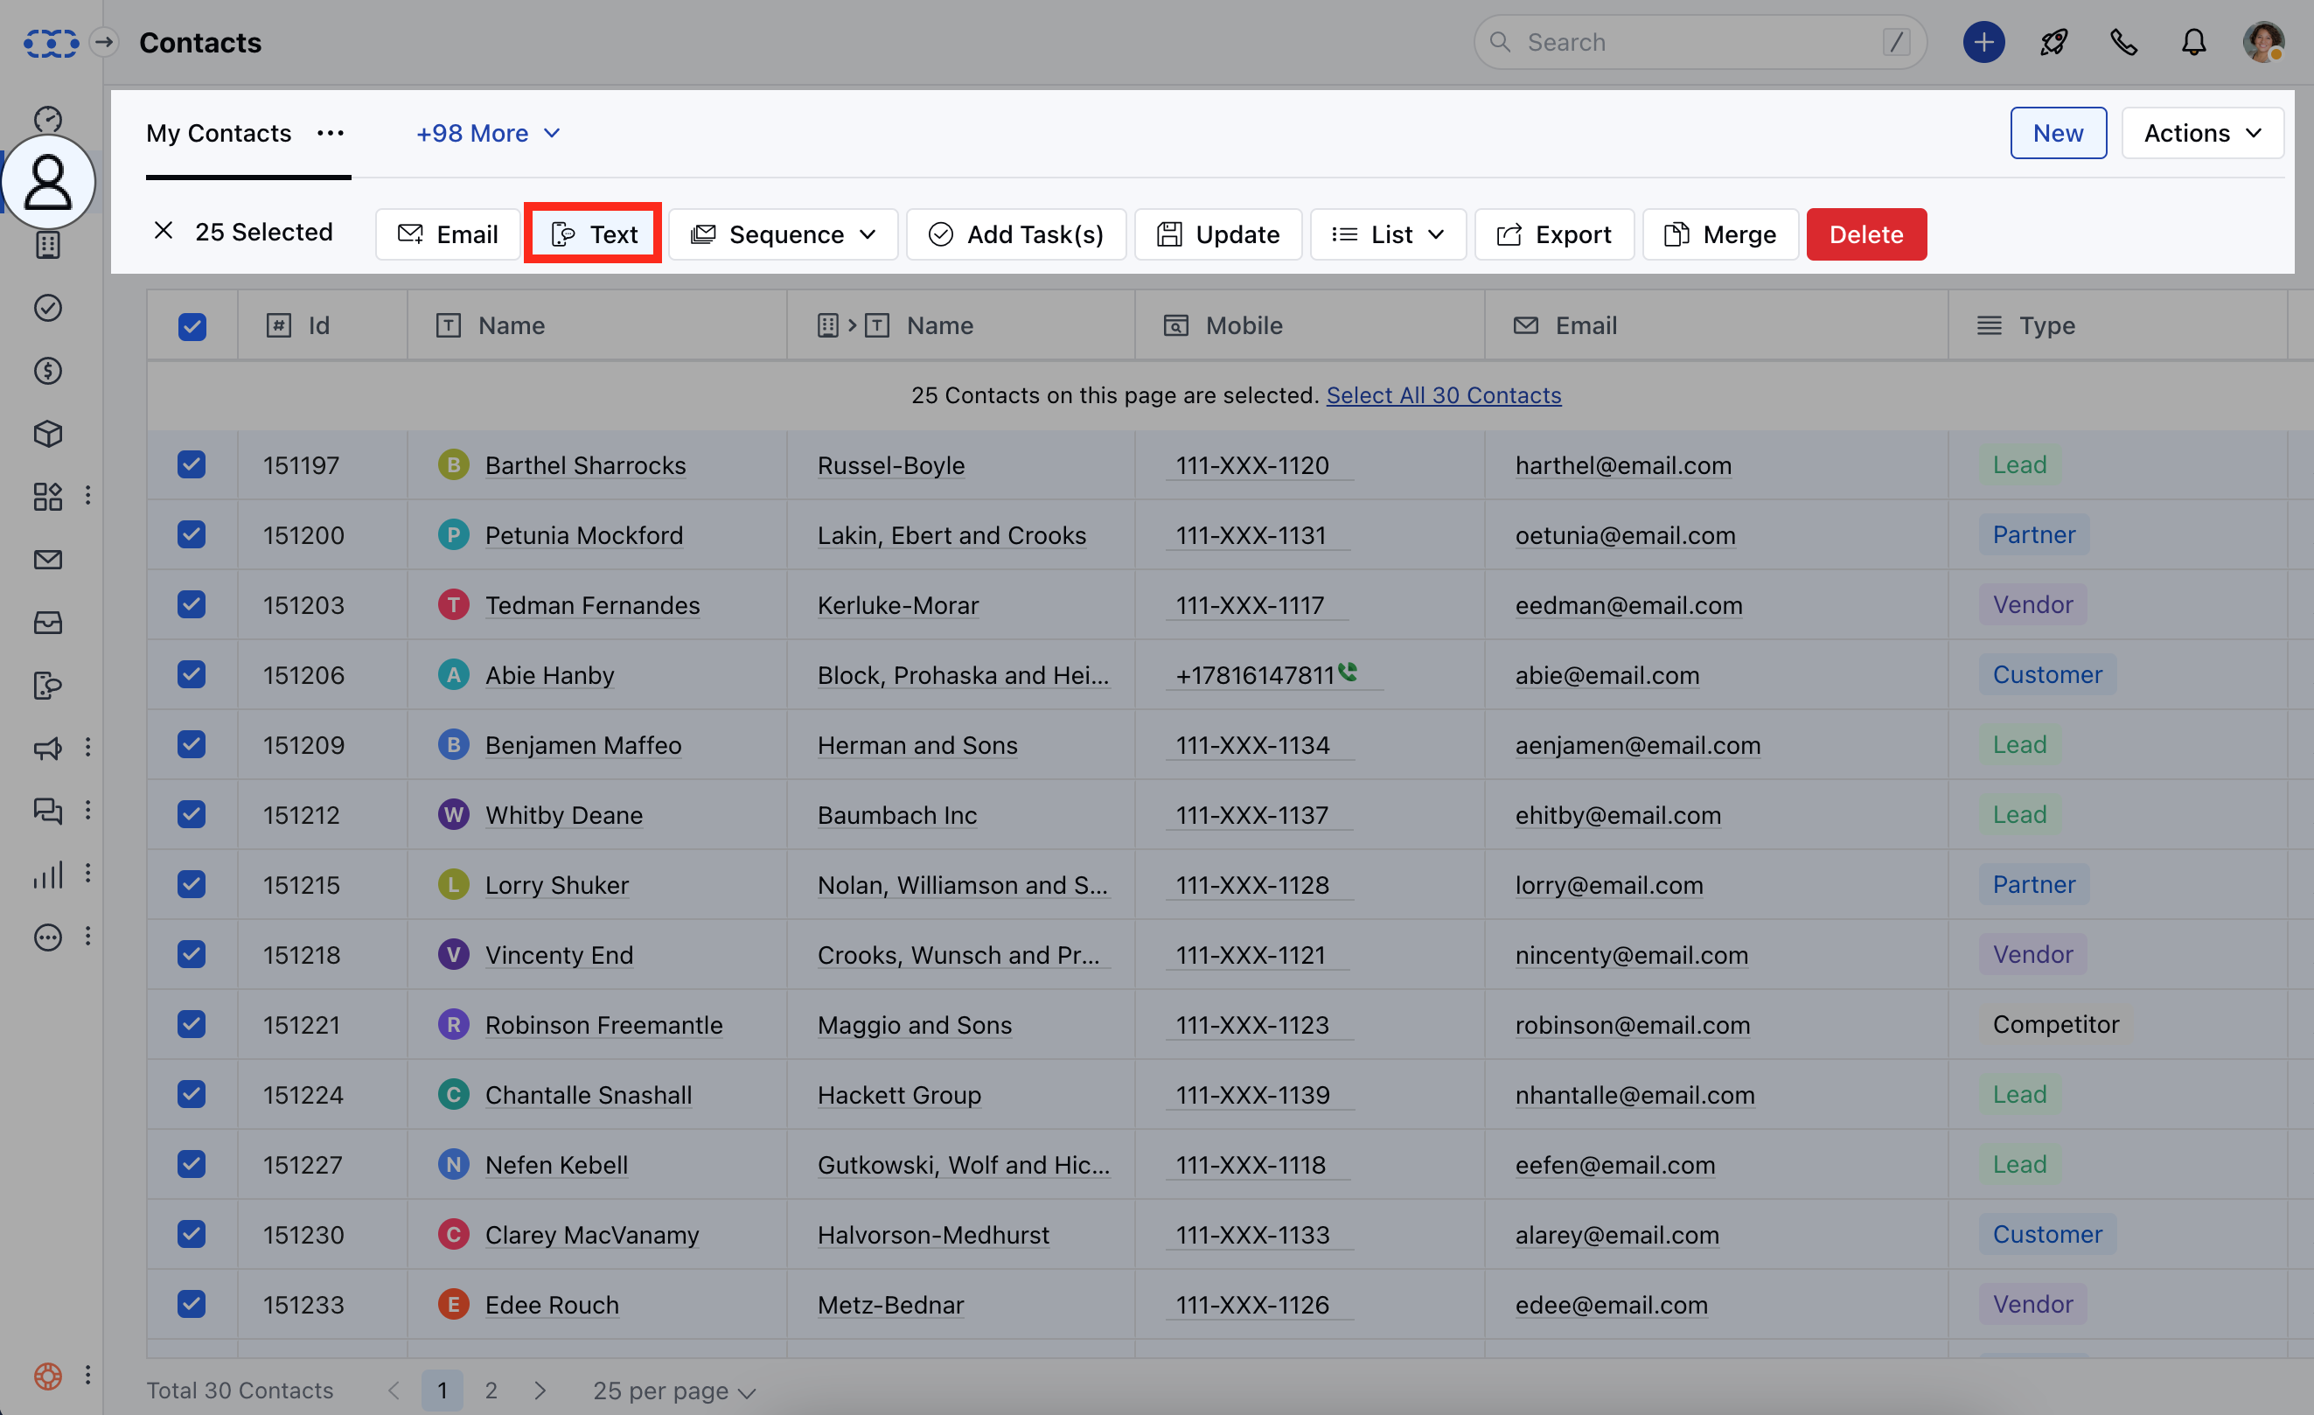This screenshot has height=1415, width=2314.
Task: Expand the +98 More views dropdown
Action: click(487, 133)
